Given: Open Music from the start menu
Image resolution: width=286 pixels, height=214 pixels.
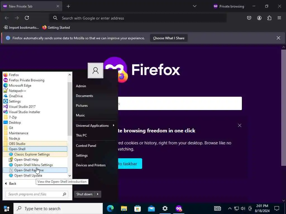Looking at the screenshot, I should [x=80, y=115].
